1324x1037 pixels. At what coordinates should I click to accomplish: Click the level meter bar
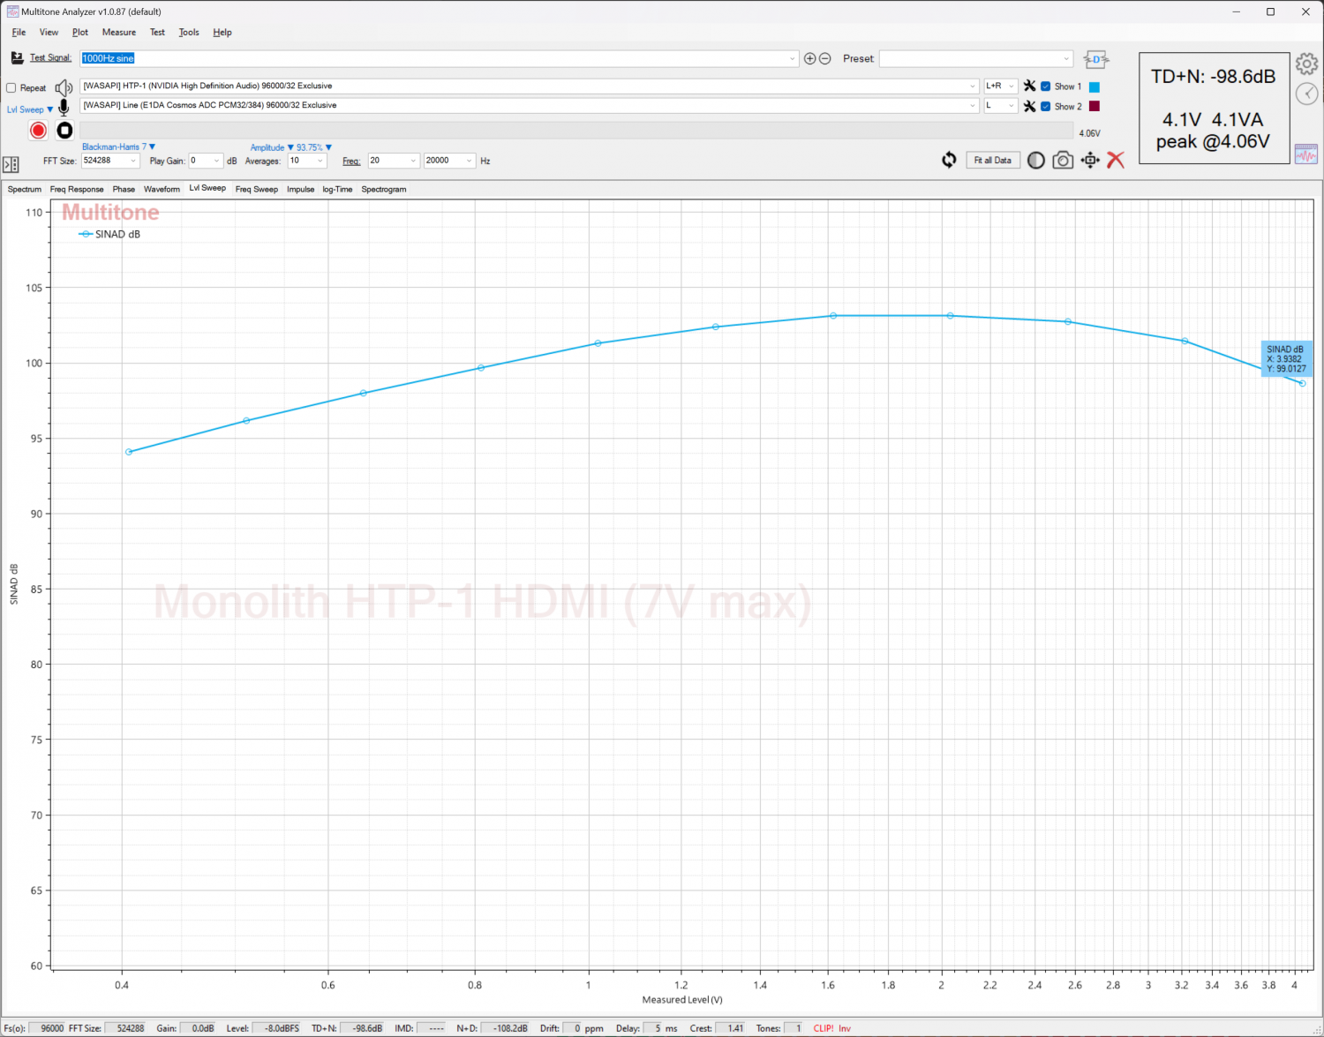pyautogui.click(x=576, y=132)
